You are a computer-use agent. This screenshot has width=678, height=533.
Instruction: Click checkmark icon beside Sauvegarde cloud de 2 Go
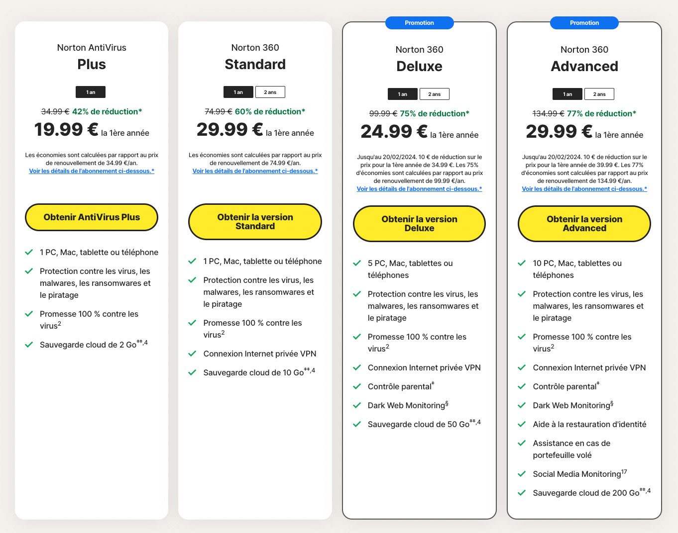29,344
